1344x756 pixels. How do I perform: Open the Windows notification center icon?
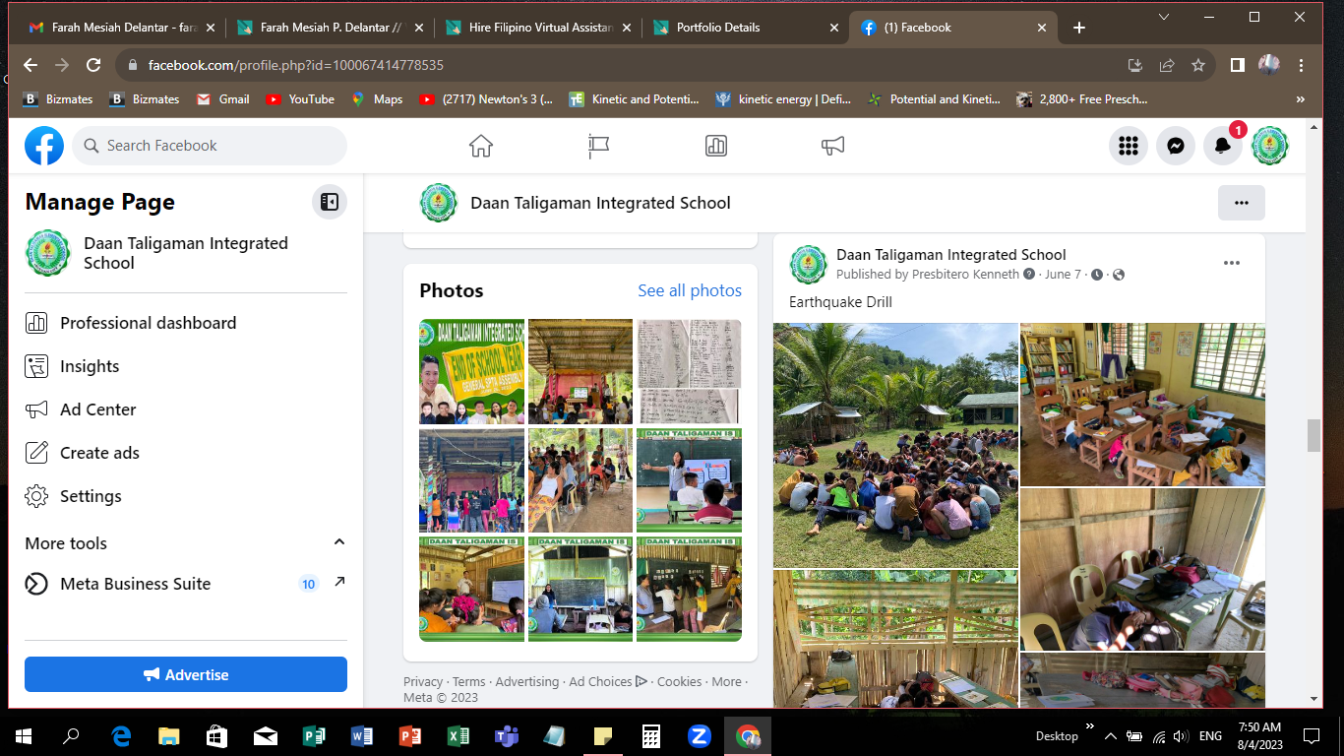point(1311,735)
